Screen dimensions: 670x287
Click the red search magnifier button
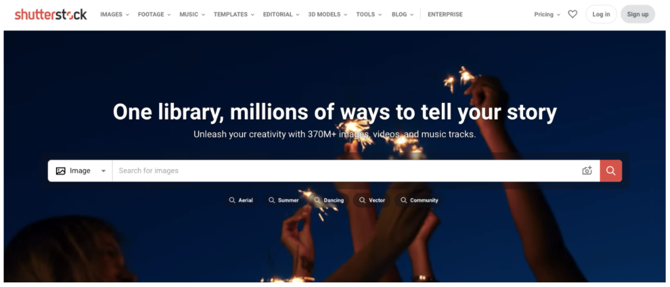611,171
